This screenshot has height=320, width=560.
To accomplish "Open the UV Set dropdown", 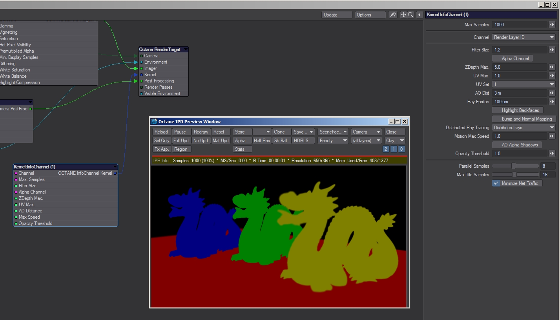I will click(x=524, y=84).
